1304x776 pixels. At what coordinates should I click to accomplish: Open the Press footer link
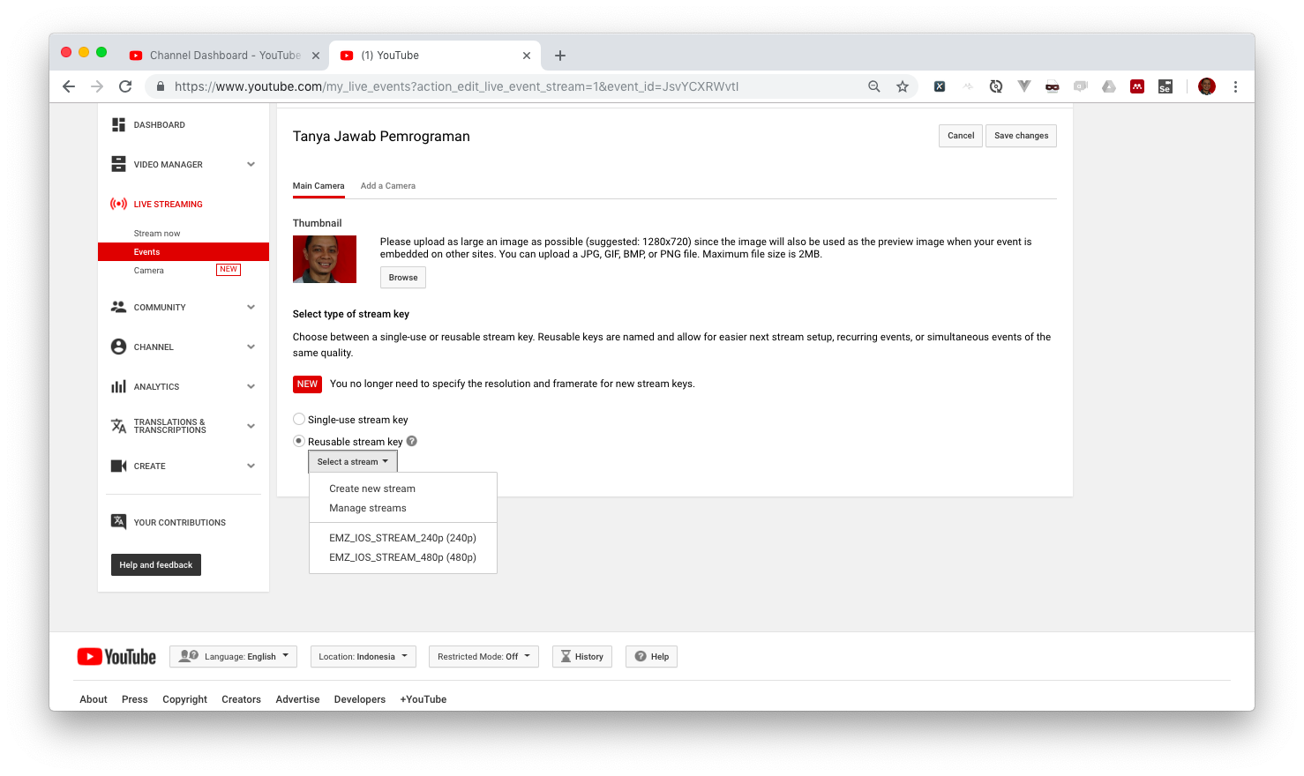[135, 699]
